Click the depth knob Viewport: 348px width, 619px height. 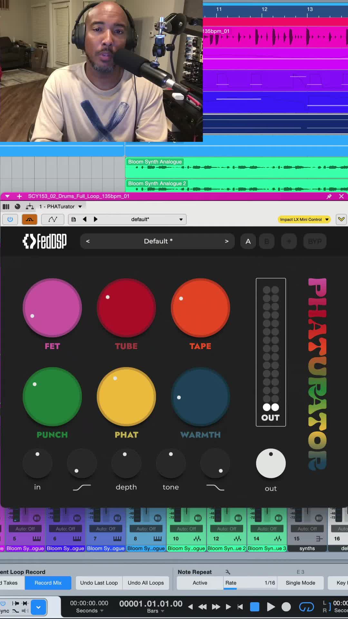126,463
